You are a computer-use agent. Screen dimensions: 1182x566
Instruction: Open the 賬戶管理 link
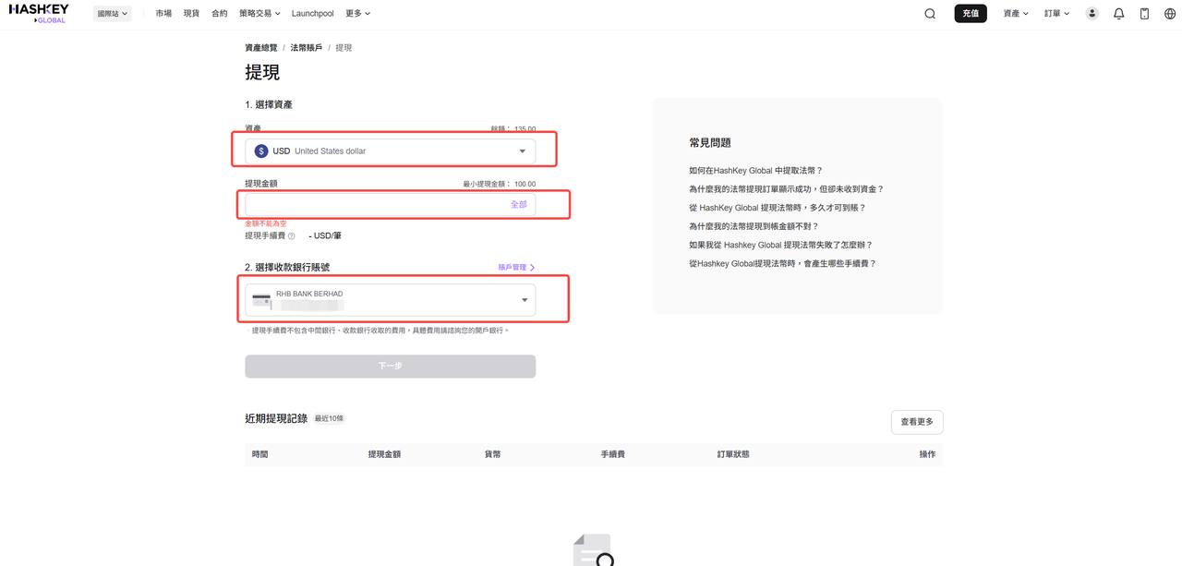click(516, 268)
